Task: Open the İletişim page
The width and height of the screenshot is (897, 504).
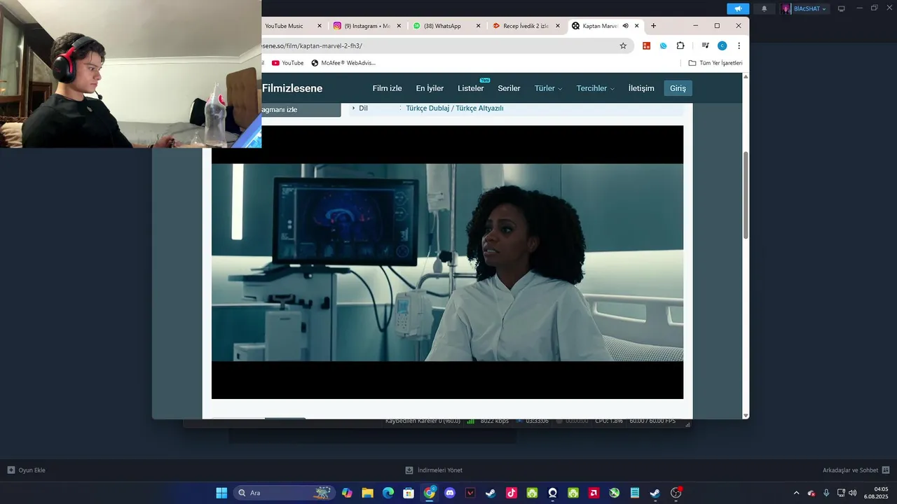Action: 641,88
